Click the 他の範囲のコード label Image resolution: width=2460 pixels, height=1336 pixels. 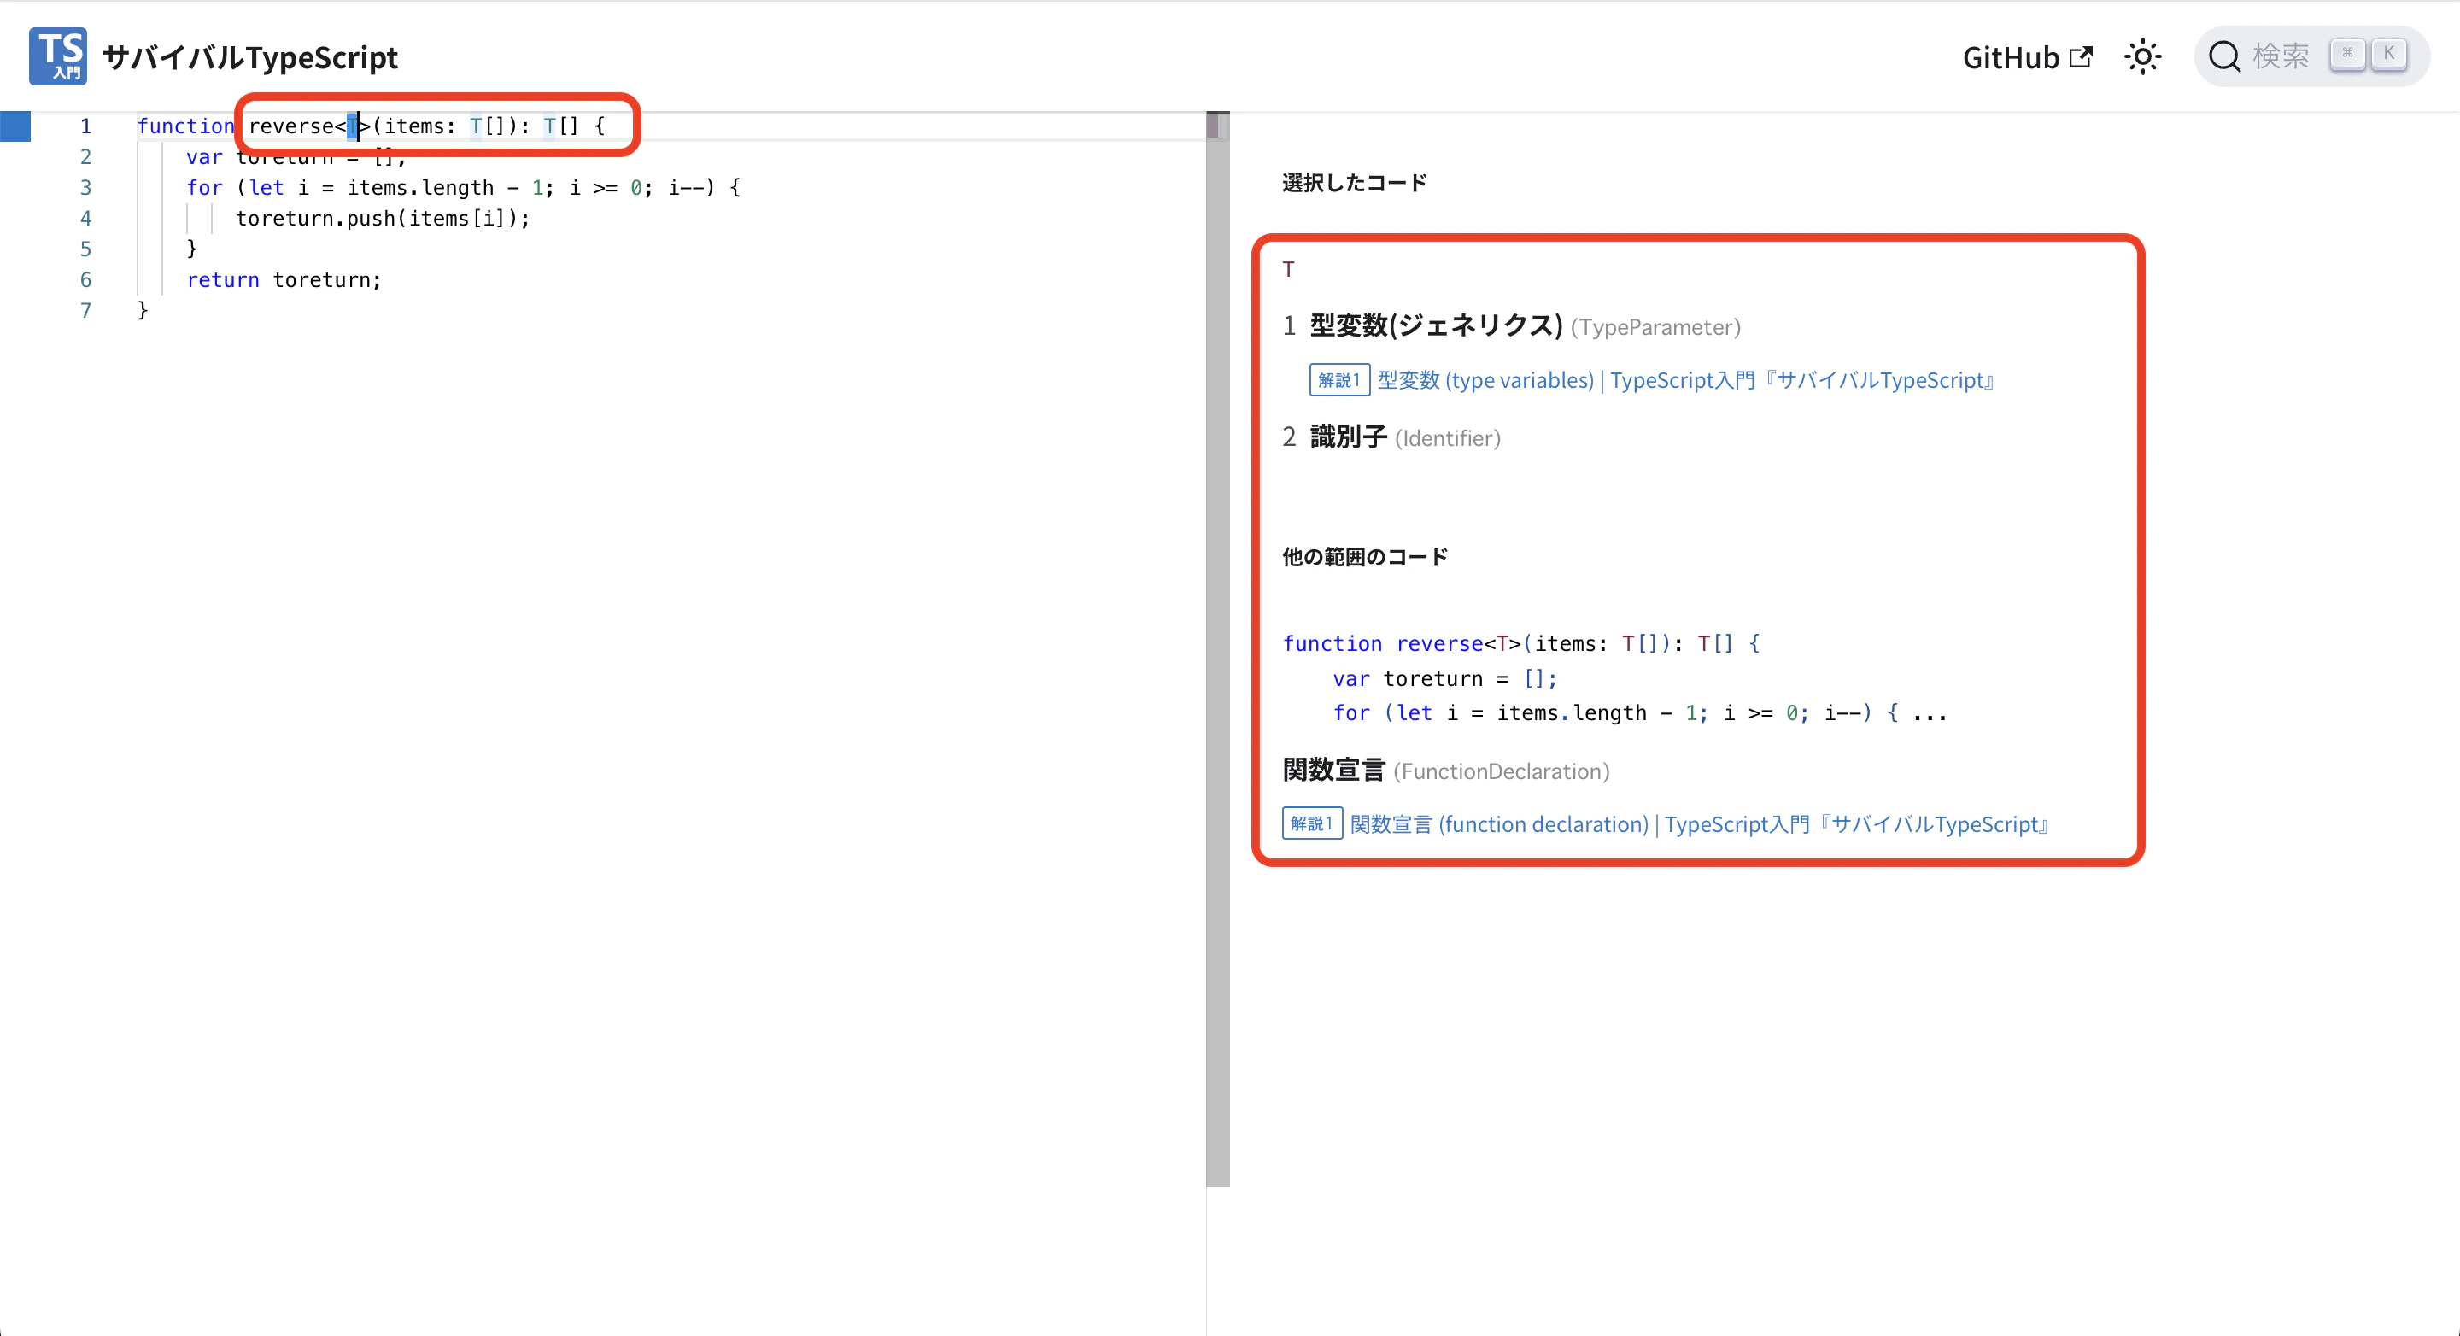pyautogui.click(x=1365, y=557)
